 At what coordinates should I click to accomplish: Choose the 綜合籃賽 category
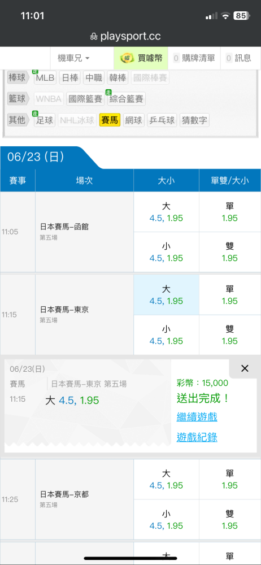click(x=127, y=99)
